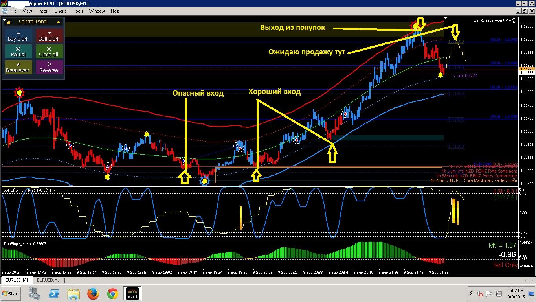Open the Help menu
The image size is (536, 302).
[x=115, y=11]
